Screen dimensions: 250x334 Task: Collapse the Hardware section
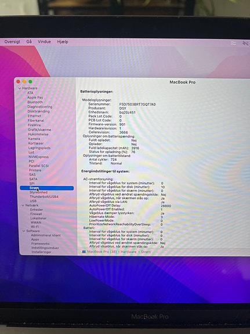coord(20,88)
